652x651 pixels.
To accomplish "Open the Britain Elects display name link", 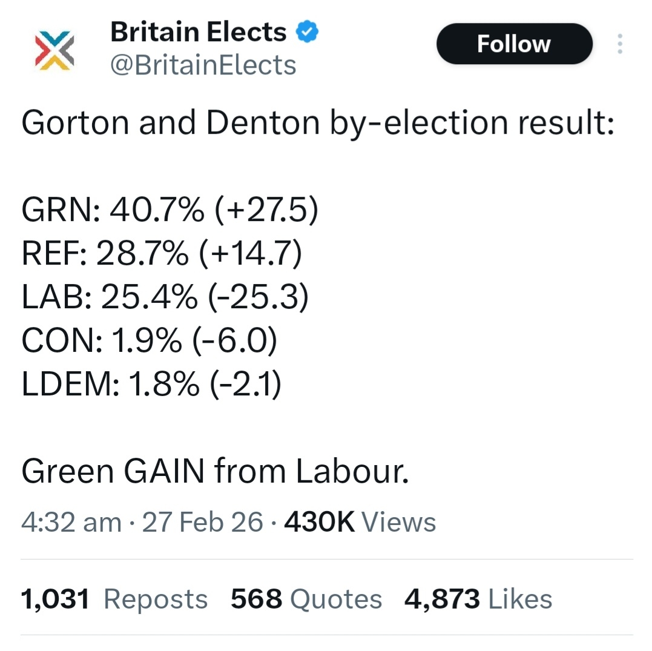I will point(198,32).
